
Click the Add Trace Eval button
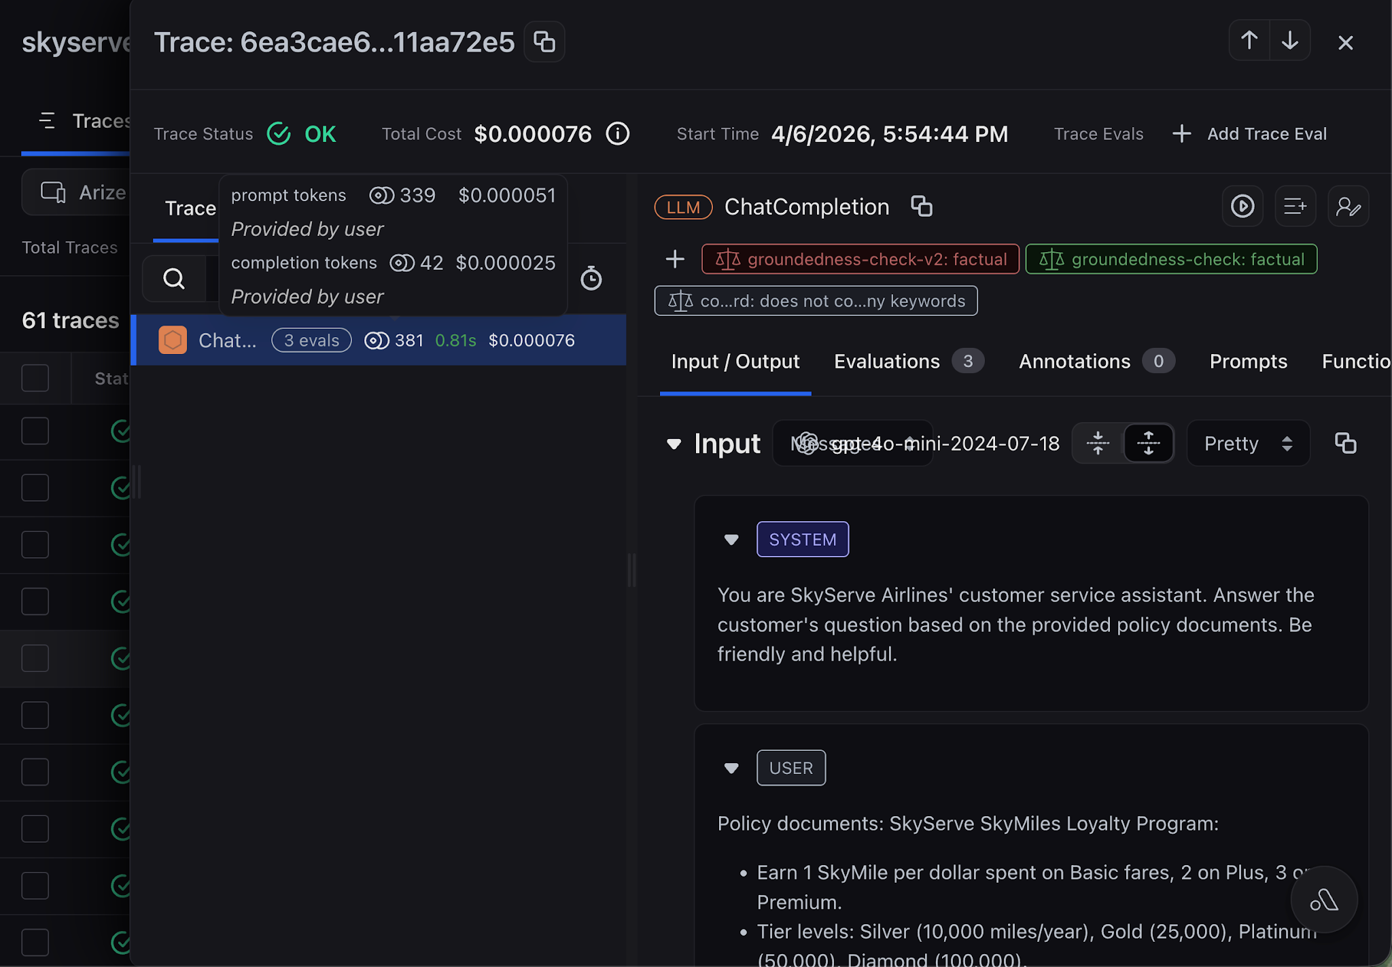1250,134
